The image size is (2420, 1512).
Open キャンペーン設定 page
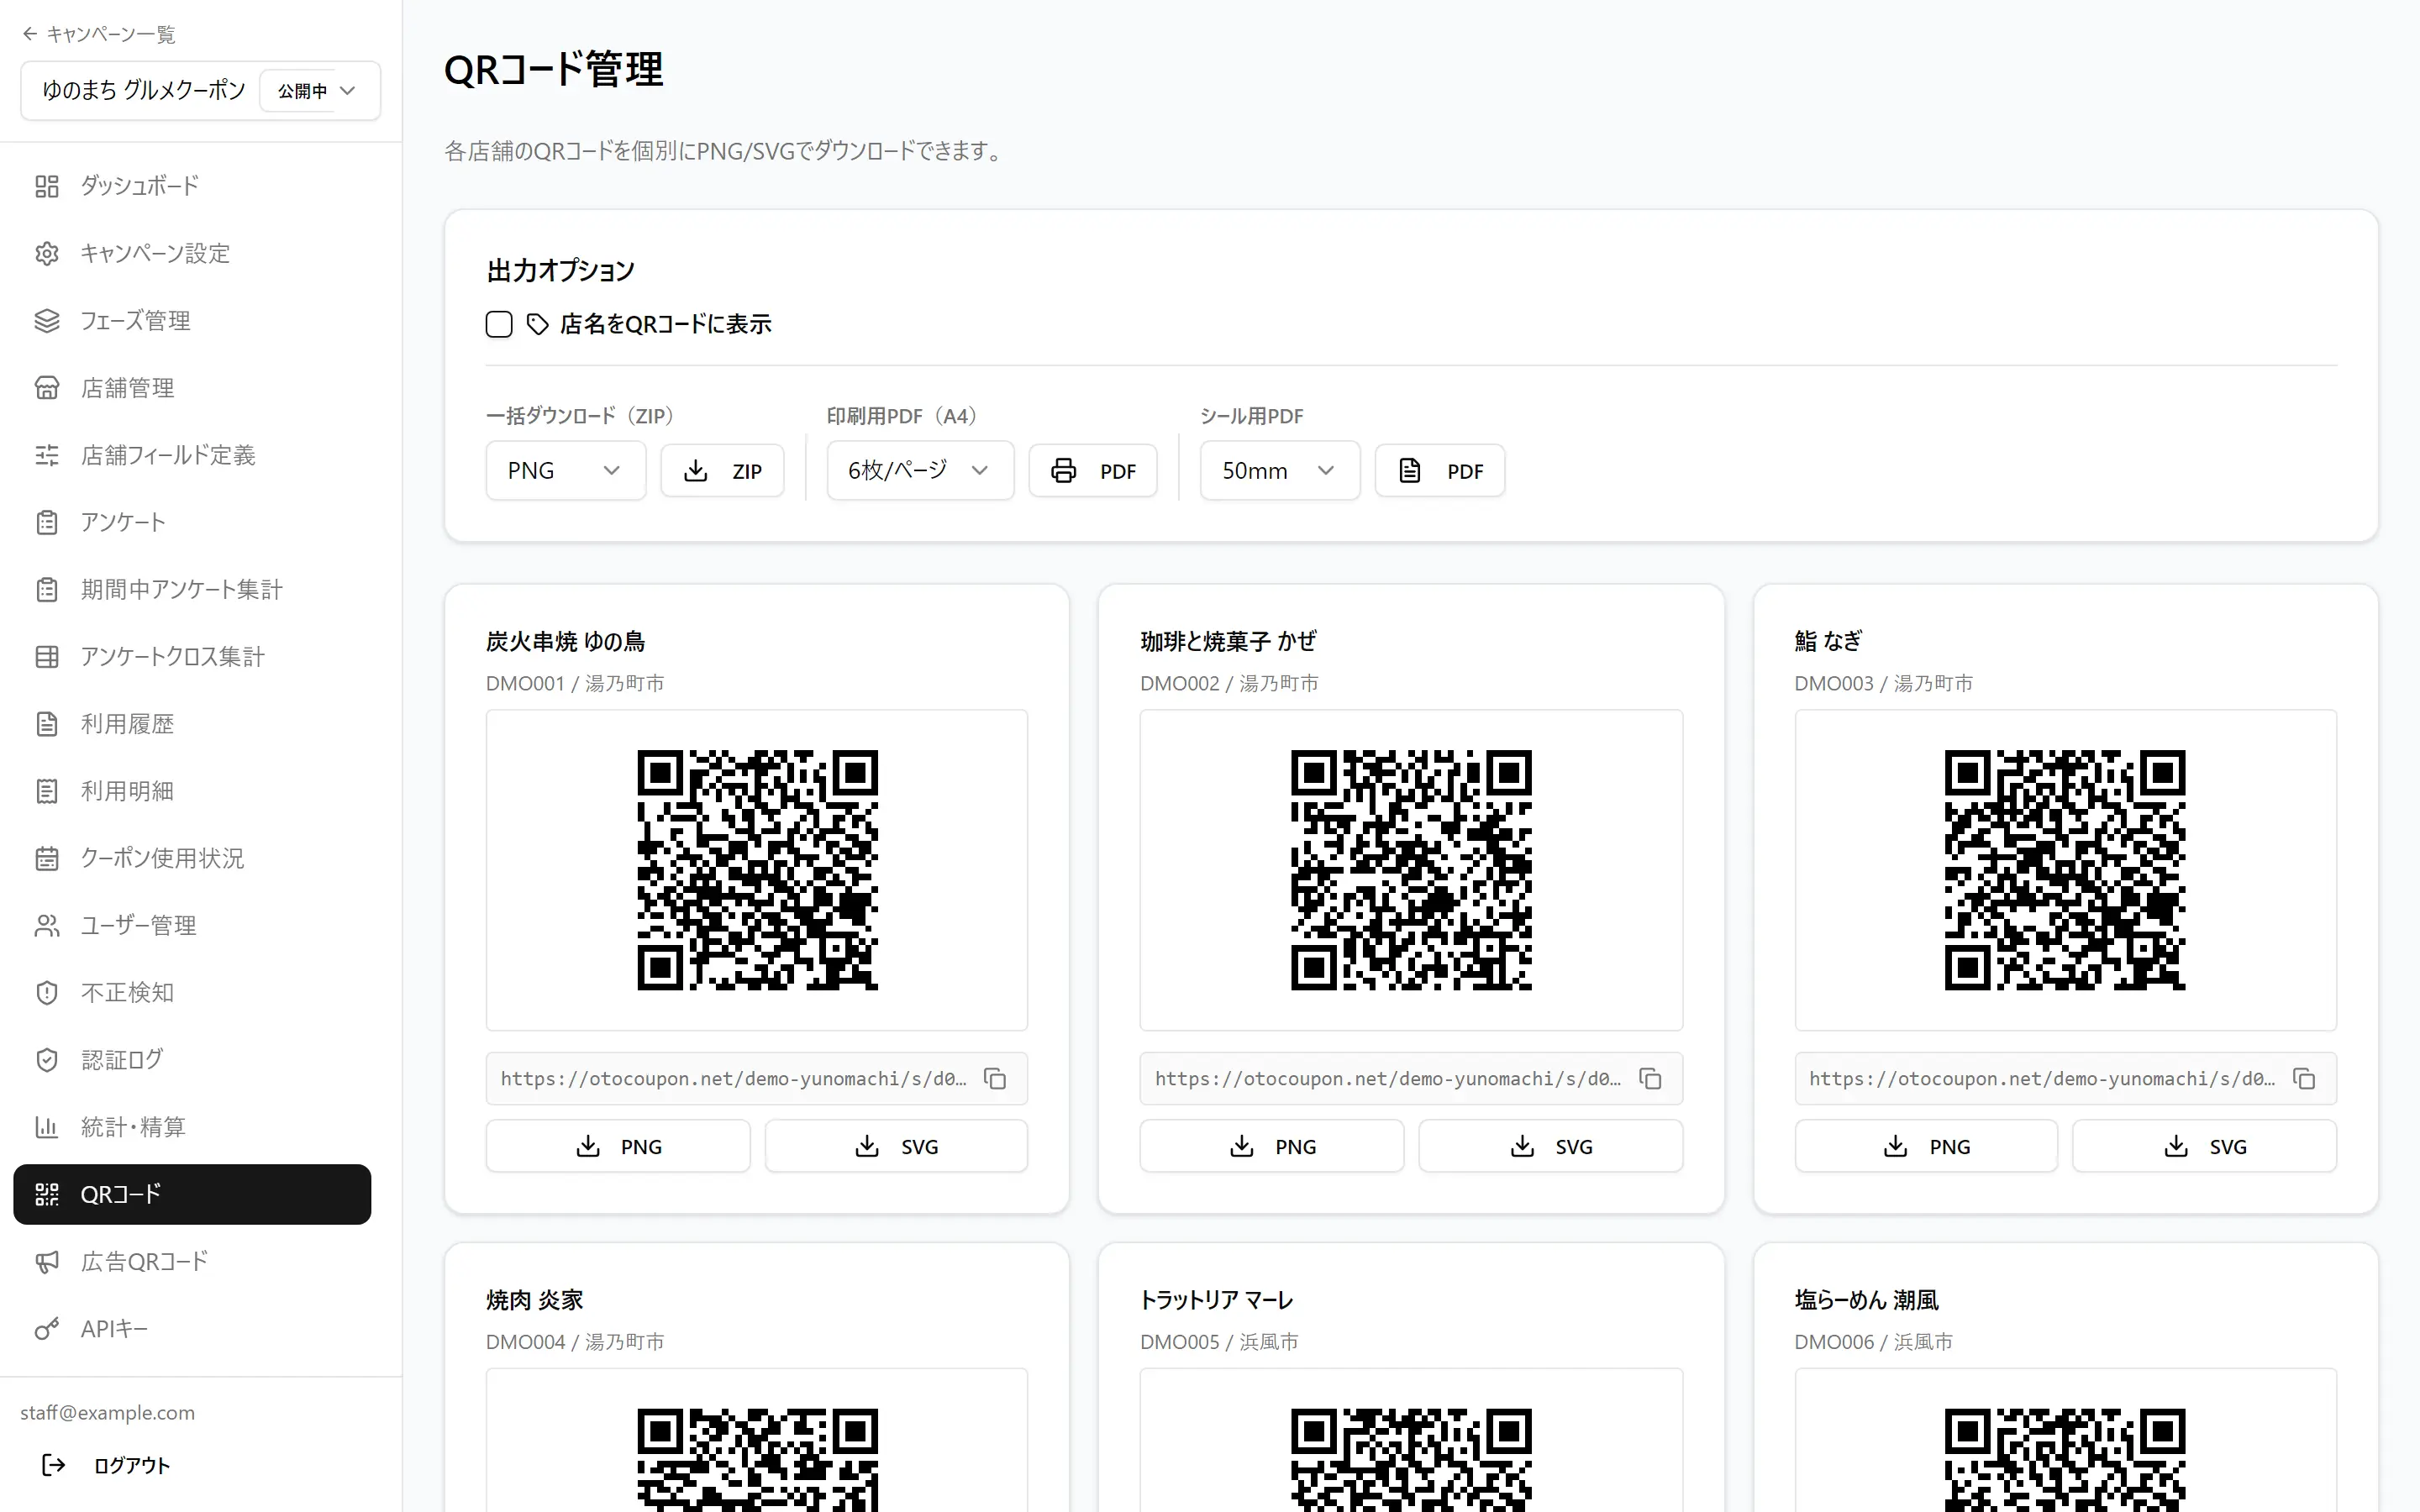(x=192, y=253)
